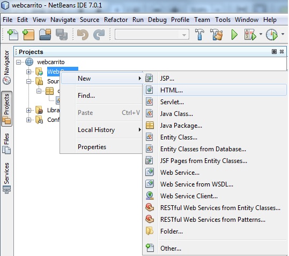Viewport: 289px width, 256px height.
Task: Click the Web Pages folder icon
Action: click(x=39, y=72)
